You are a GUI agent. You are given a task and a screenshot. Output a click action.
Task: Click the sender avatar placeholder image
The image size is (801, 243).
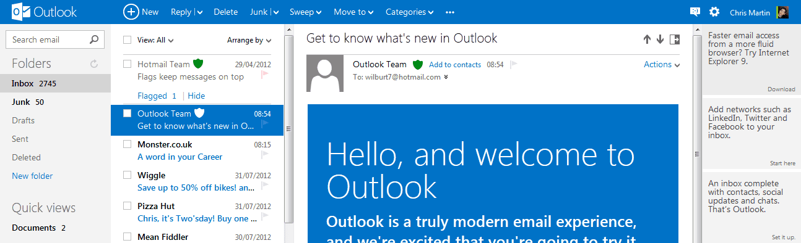point(325,73)
